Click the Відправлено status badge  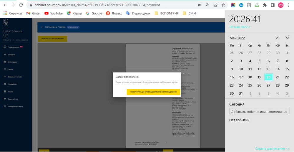pyautogui.click(x=73, y=27)
